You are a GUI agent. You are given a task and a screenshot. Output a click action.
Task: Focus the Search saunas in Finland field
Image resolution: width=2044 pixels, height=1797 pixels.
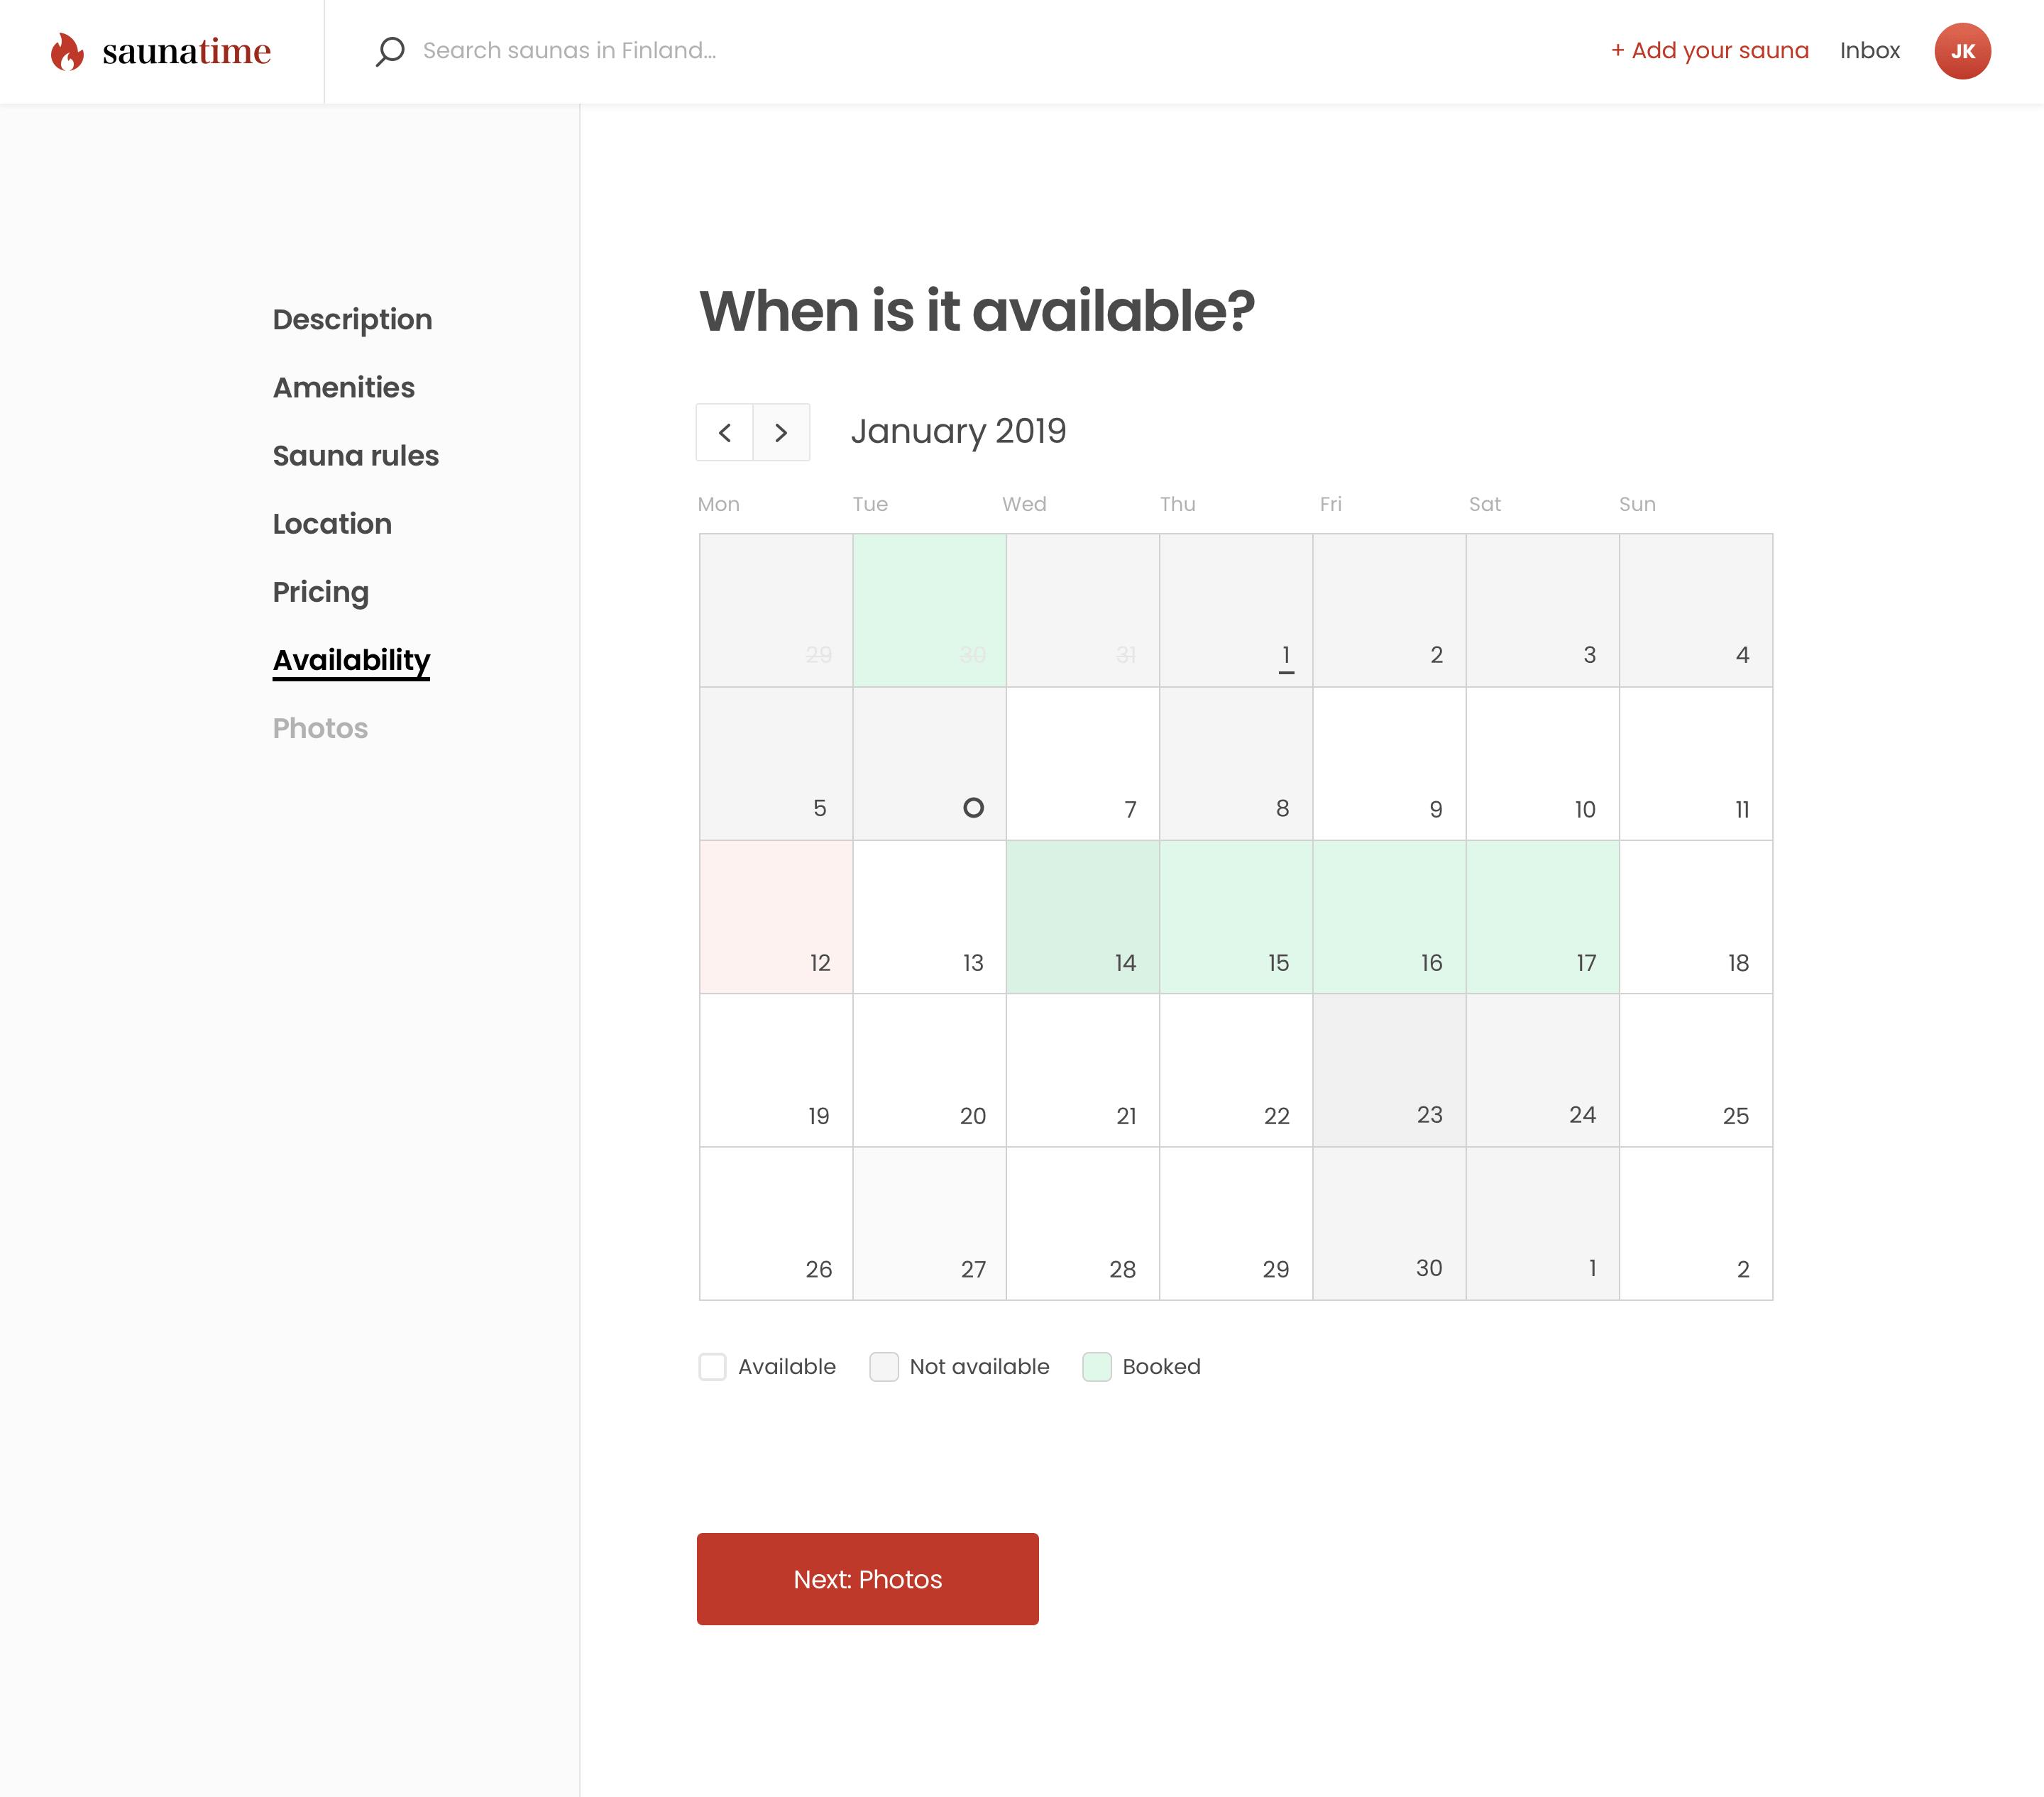(569, 51)
